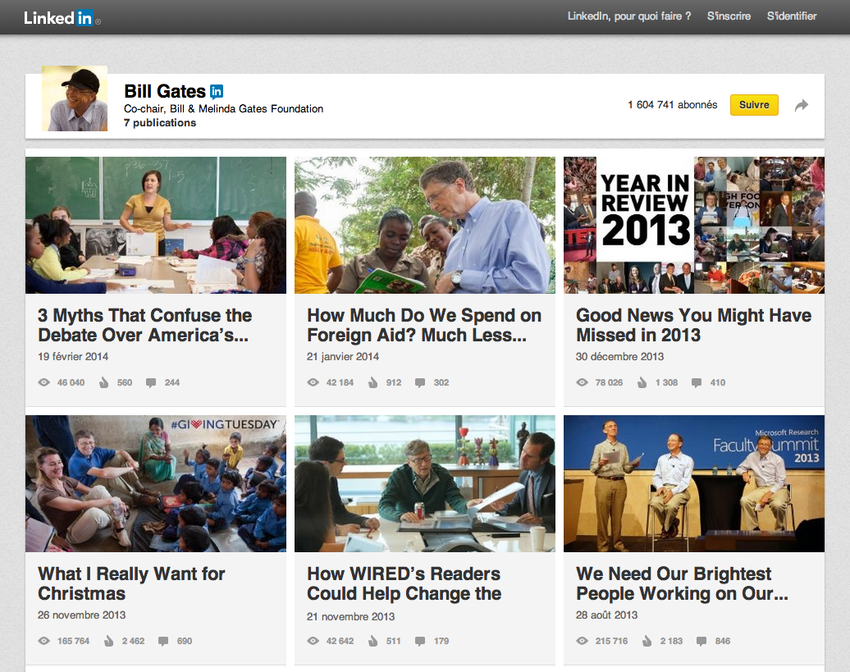Click the views eye icon on 3 Myths post
850x672 pixels.
[44, 382]
